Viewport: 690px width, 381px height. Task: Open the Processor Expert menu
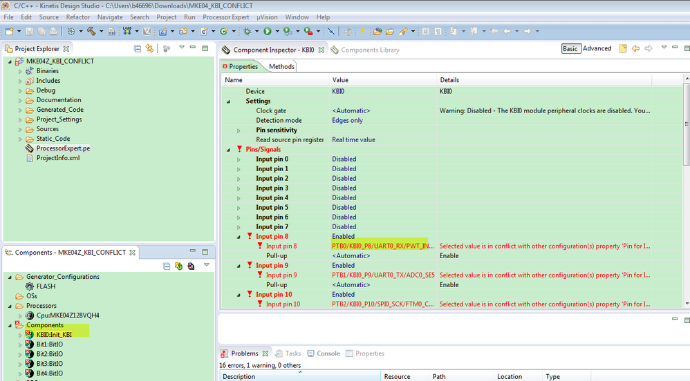pyautogui.click(x=226, y=17)
